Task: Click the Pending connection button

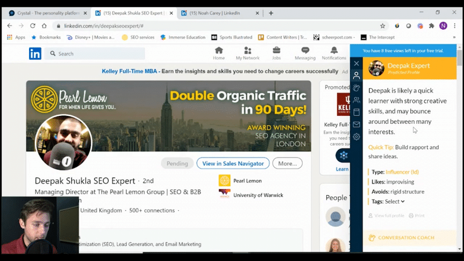Action: tap(177, 163)
